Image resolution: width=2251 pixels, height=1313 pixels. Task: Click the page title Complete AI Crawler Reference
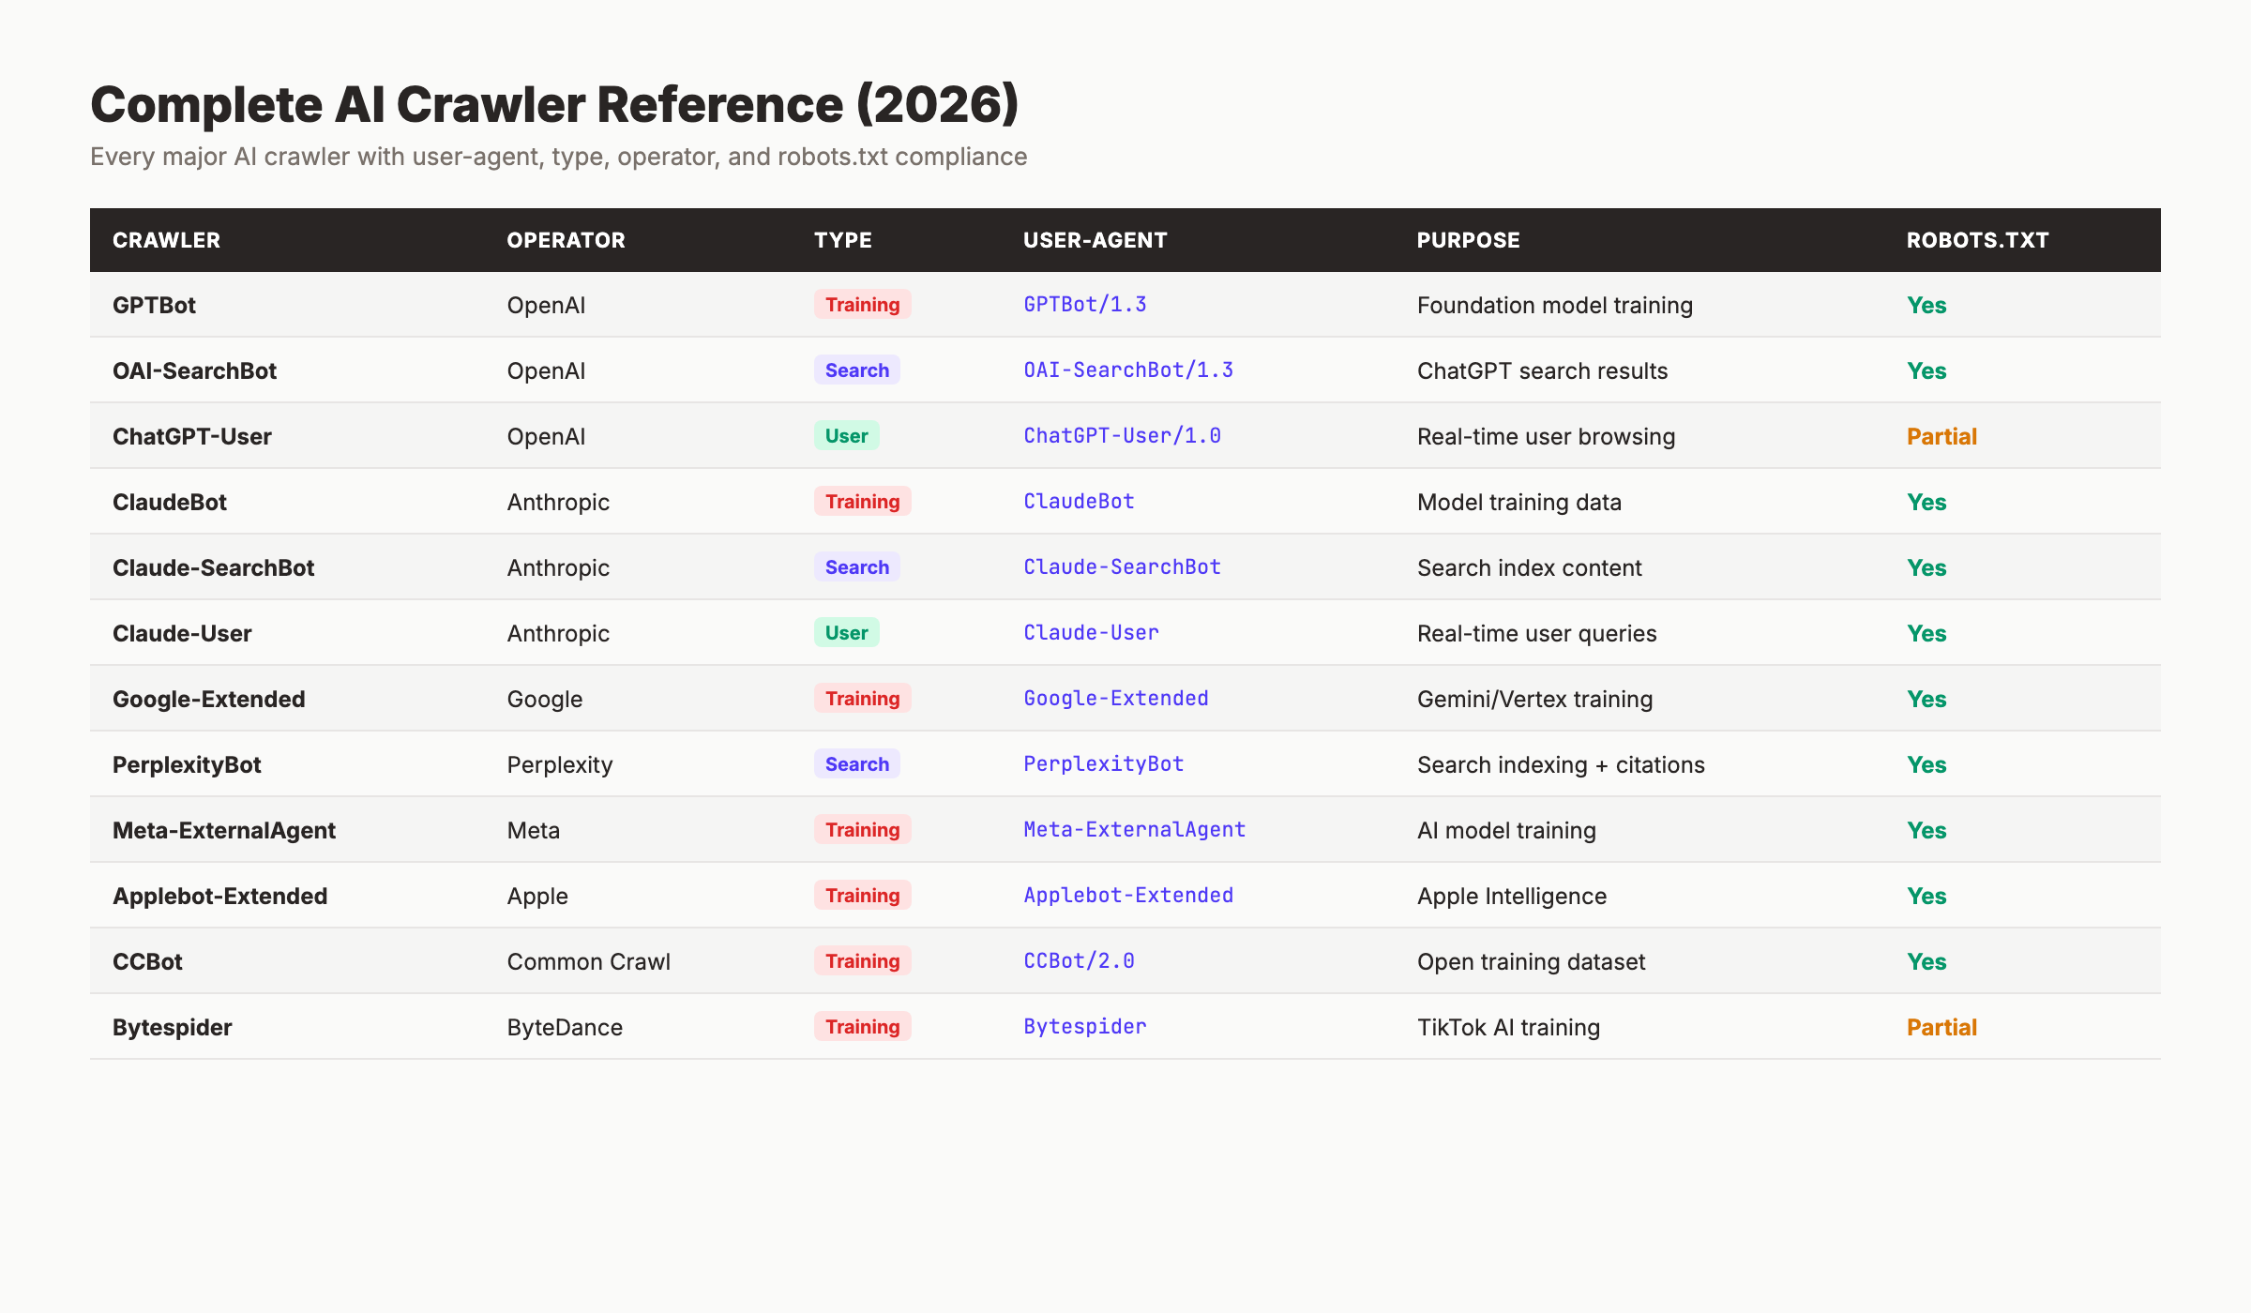[553, 103]
